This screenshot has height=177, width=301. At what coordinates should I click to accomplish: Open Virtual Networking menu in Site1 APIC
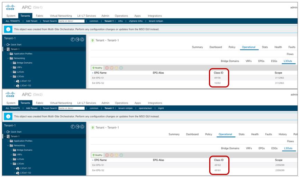tap(61, 16)
